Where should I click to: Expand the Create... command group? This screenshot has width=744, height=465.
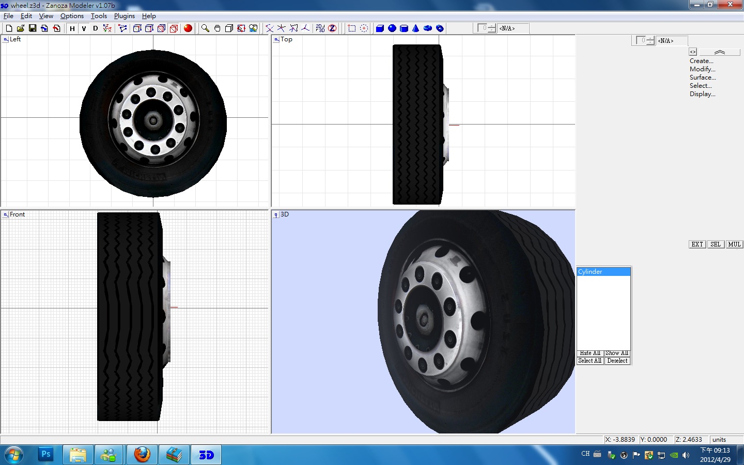click(701, 61)
